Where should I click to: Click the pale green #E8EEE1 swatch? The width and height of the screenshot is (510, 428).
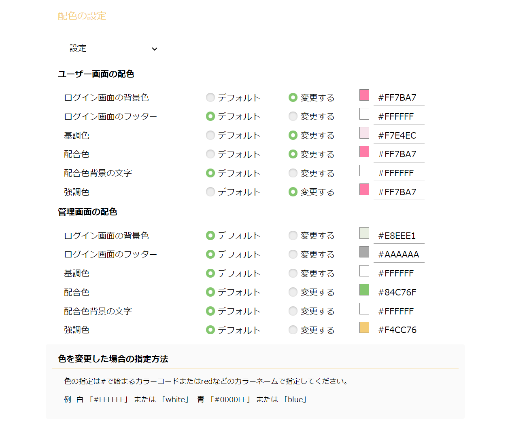[364, 233]
